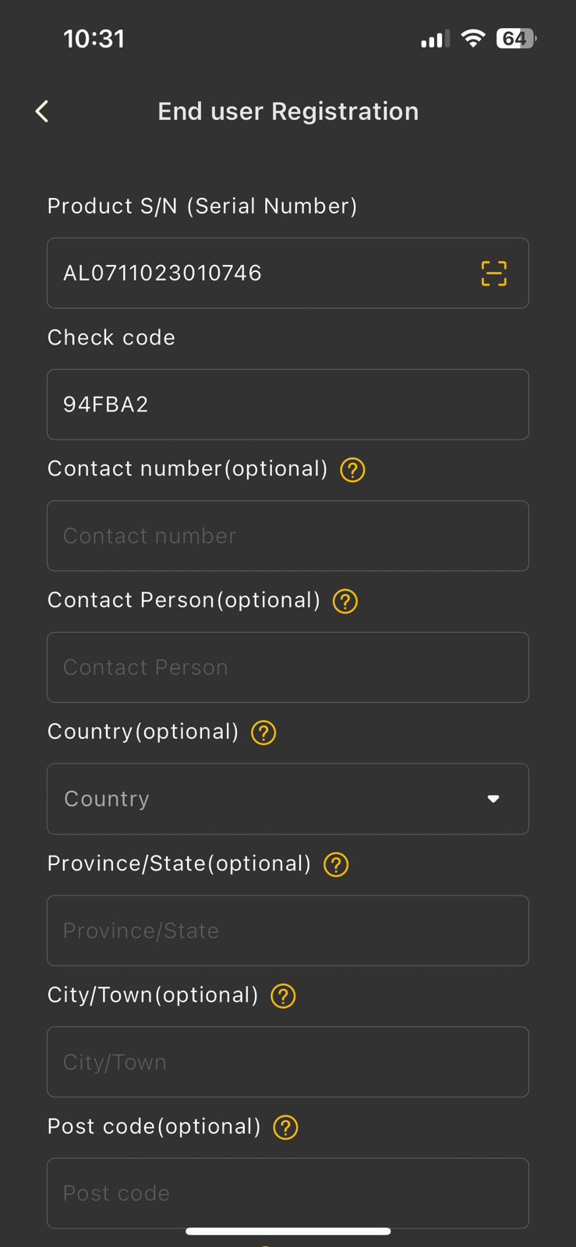Click the Check code input field

288,404
